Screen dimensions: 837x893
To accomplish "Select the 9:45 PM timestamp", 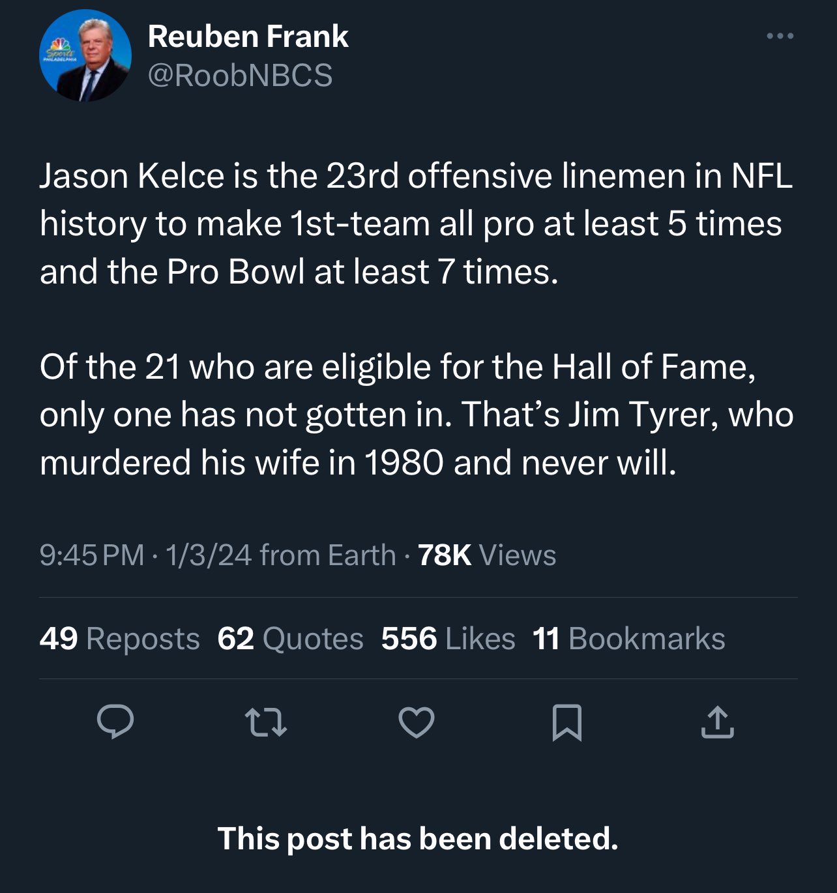I will point(92,555).
